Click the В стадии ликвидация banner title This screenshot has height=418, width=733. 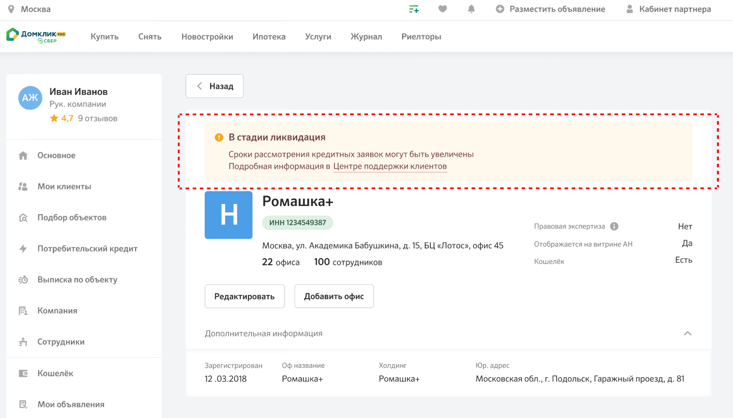pos(277,138)
